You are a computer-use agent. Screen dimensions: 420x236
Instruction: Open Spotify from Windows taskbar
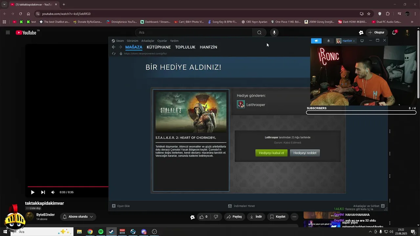[x=101, y=232]
